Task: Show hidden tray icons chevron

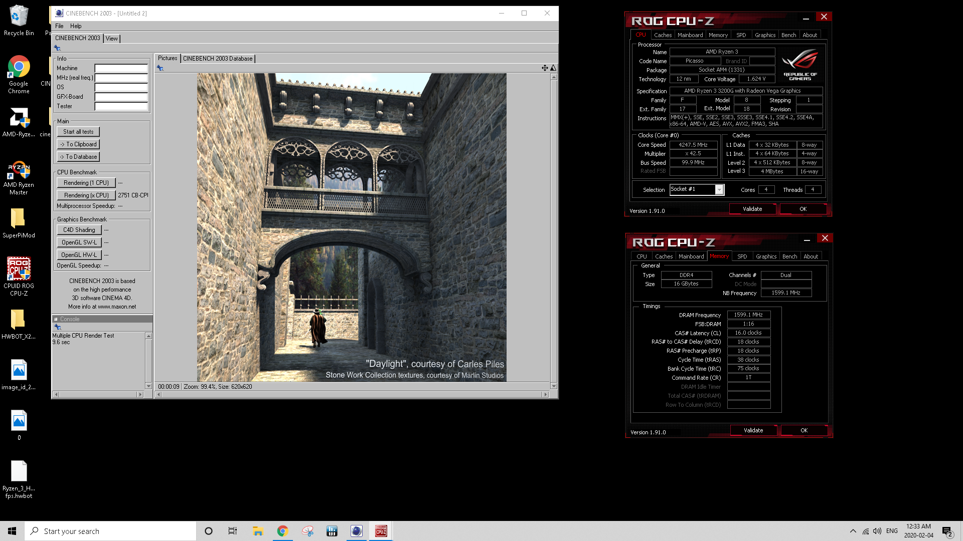Action: pyautogui.click(x=853, y=531)
